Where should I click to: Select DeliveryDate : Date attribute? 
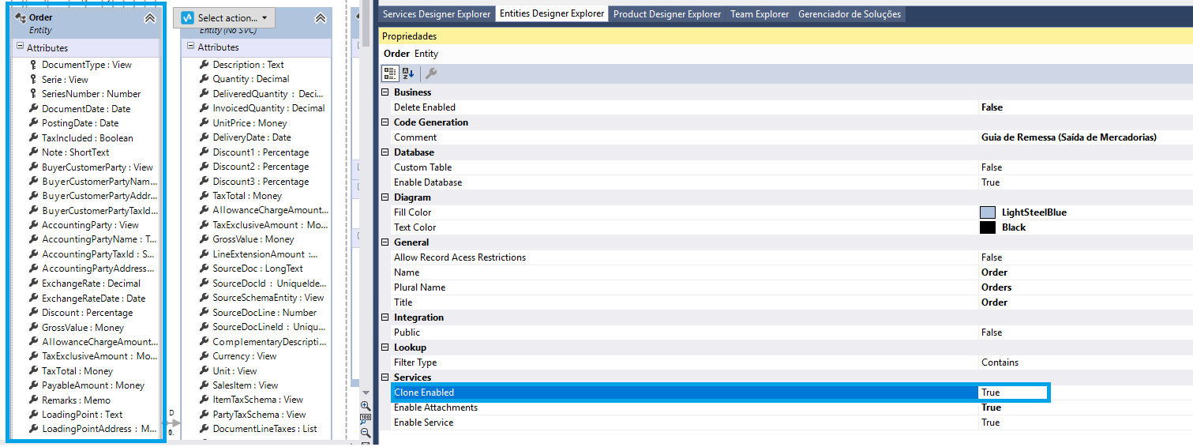point(251,137)
